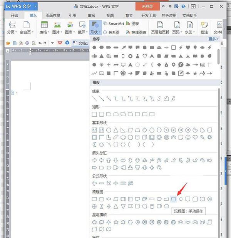
Task: Select the 文档1 document tab
Action: (x=80, y=43)
